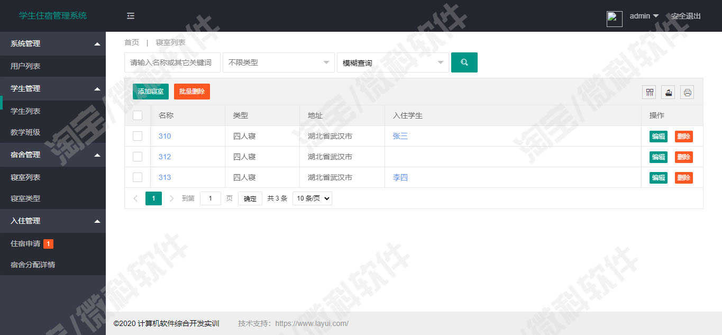The height and width of the screenshot is (335, 722).
Task: Open the 不限类型 type dropdown
Action: [x=279, y=62]
